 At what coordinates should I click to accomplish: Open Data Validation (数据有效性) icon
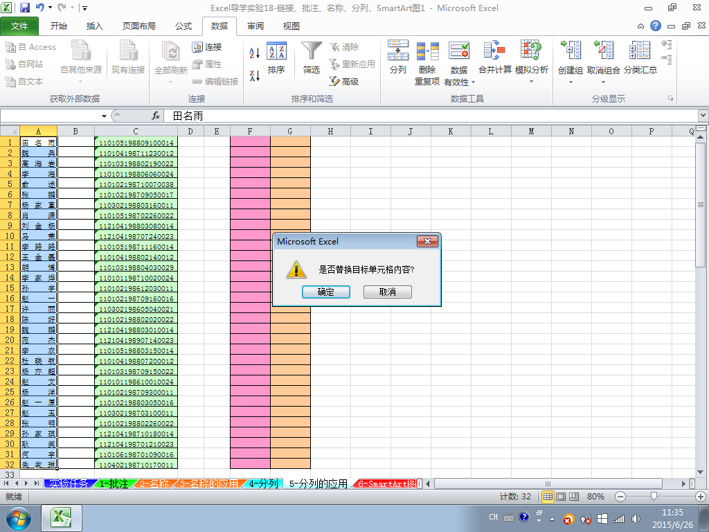[459, 51]
